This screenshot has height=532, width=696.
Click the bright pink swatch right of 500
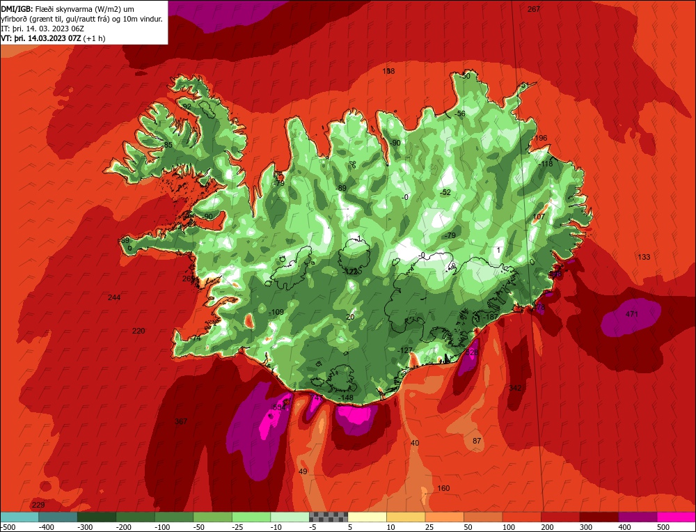coord(676,517)
